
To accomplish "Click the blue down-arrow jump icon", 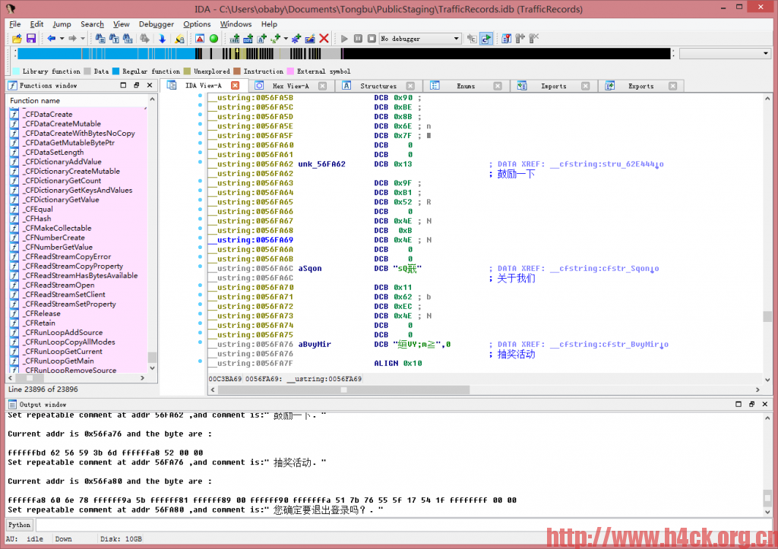I will [163, 39].
